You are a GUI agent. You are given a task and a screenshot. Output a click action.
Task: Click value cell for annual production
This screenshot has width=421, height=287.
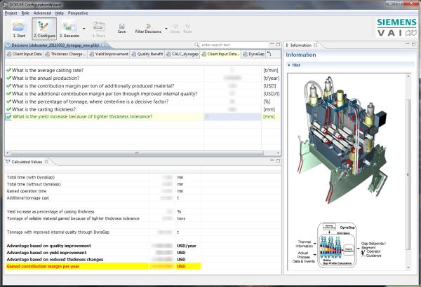[x=232, y=78]
